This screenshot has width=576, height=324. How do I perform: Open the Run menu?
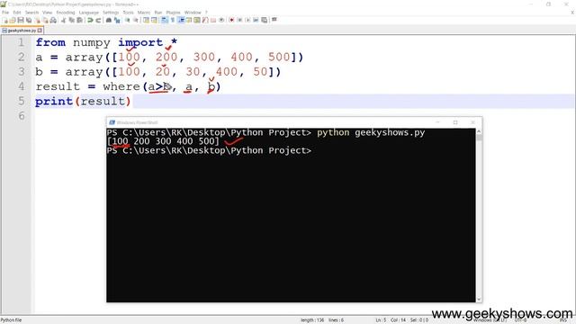pos(158,13)
